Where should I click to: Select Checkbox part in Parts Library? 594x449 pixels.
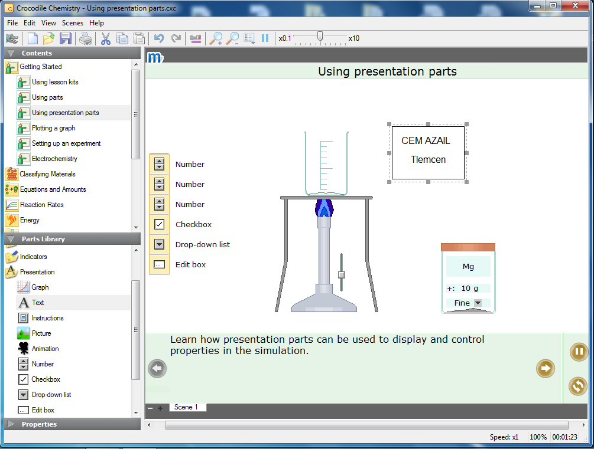[x=46, y=379]
